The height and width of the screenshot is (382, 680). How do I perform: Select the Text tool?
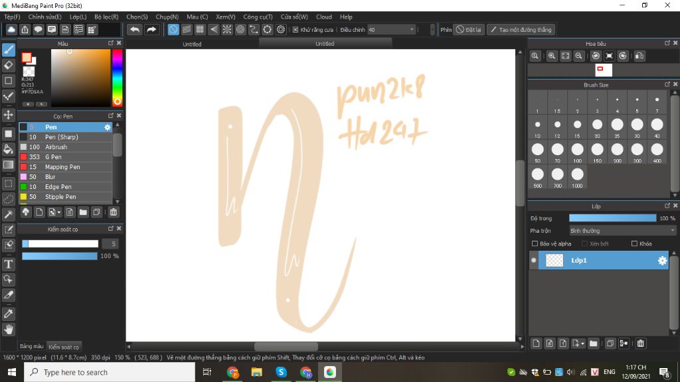pyautogui.click(x=8, y=264)
